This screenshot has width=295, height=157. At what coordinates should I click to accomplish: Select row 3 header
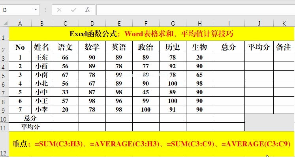click(x=4, y=58)
